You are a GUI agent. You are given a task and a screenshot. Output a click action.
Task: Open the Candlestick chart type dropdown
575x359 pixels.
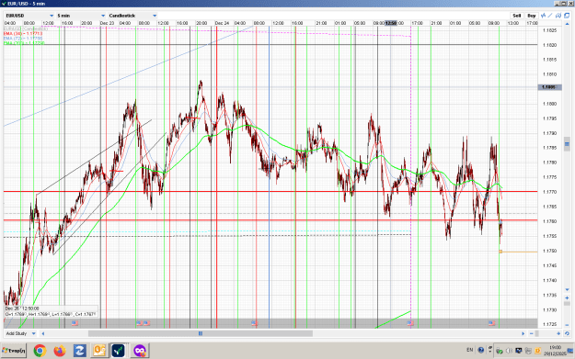(132, 16)
